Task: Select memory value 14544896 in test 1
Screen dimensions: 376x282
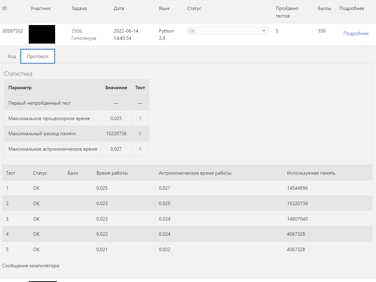Action: click(x=298, y=188)
